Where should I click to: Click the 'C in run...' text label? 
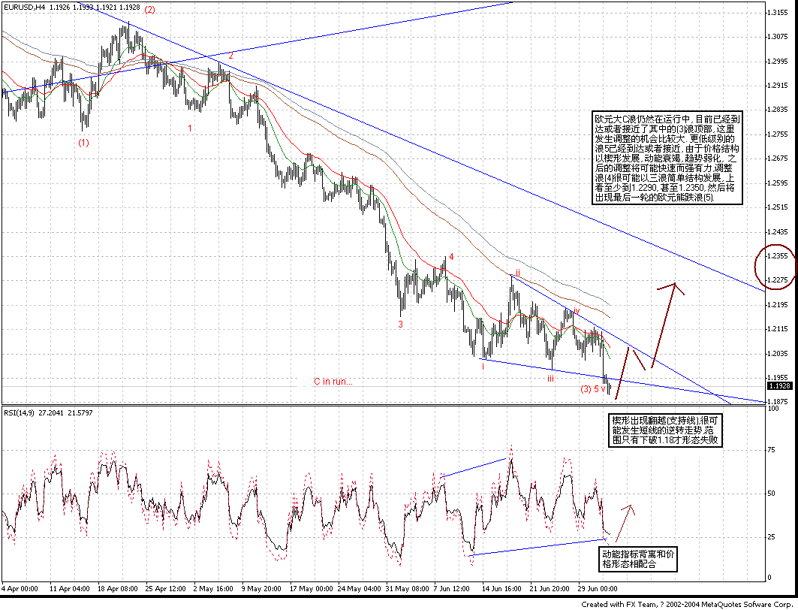click(333, 382)
